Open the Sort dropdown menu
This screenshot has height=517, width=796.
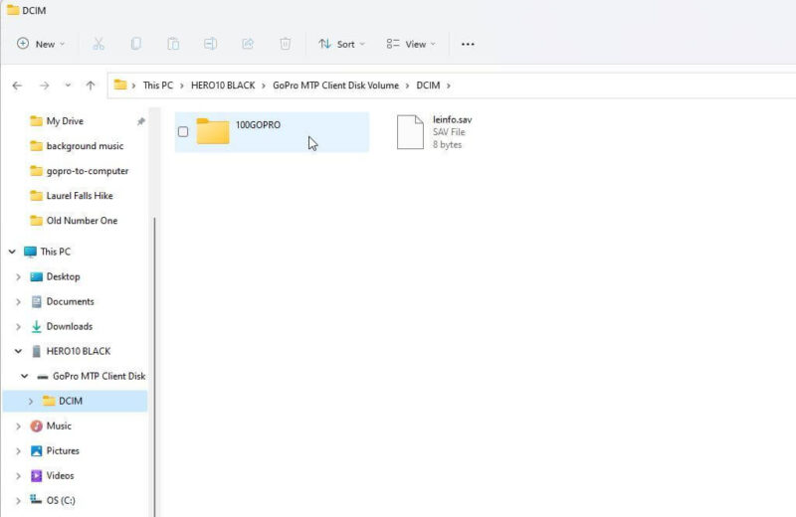(x=341, y=44)
